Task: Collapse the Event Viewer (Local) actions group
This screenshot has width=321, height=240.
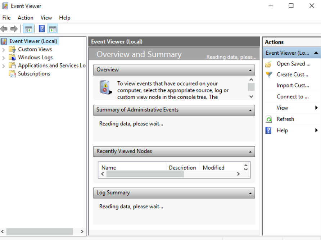Action: tap(316, 53)
